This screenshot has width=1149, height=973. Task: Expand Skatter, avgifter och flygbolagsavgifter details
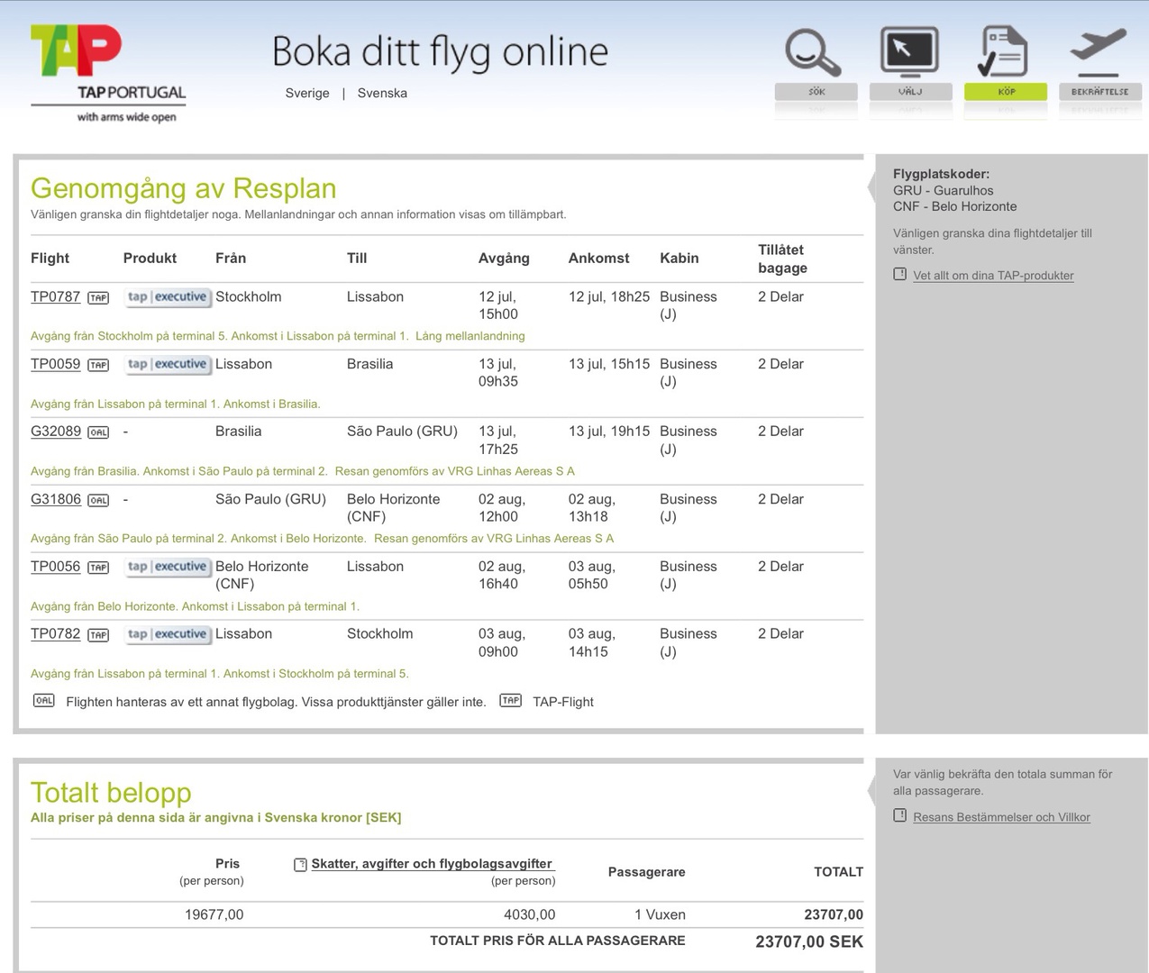point(432,864)
